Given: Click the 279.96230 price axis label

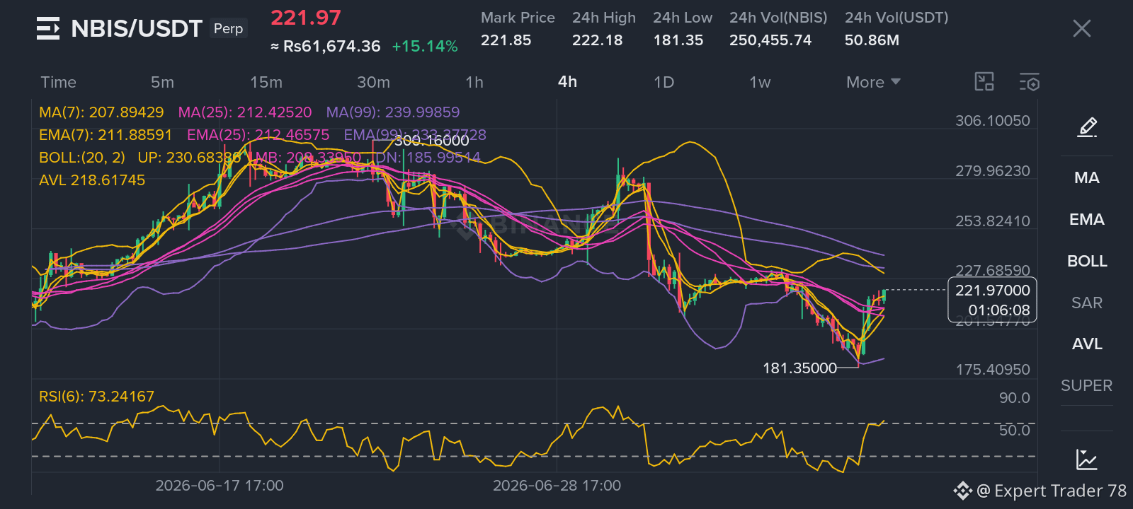Looking at the screenshot, I should tap(993, 171).
